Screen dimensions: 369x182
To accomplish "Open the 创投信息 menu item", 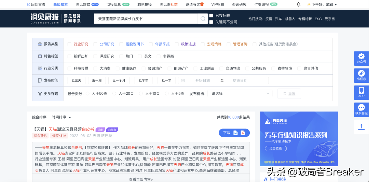I will point(118,4).
